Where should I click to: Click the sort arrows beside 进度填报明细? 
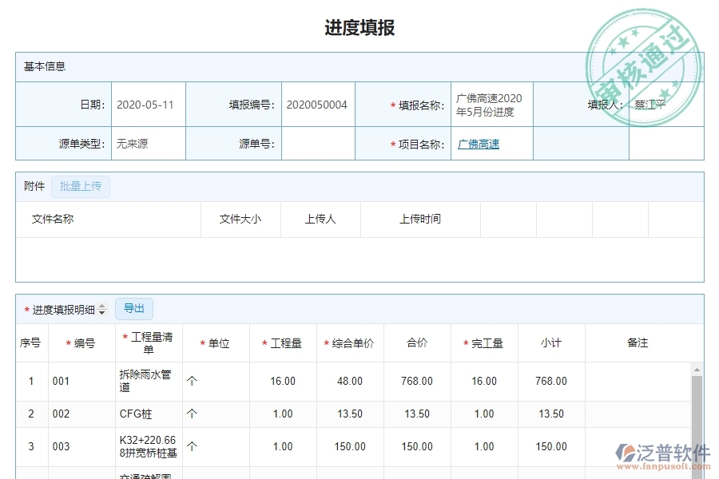pos(101,308)
